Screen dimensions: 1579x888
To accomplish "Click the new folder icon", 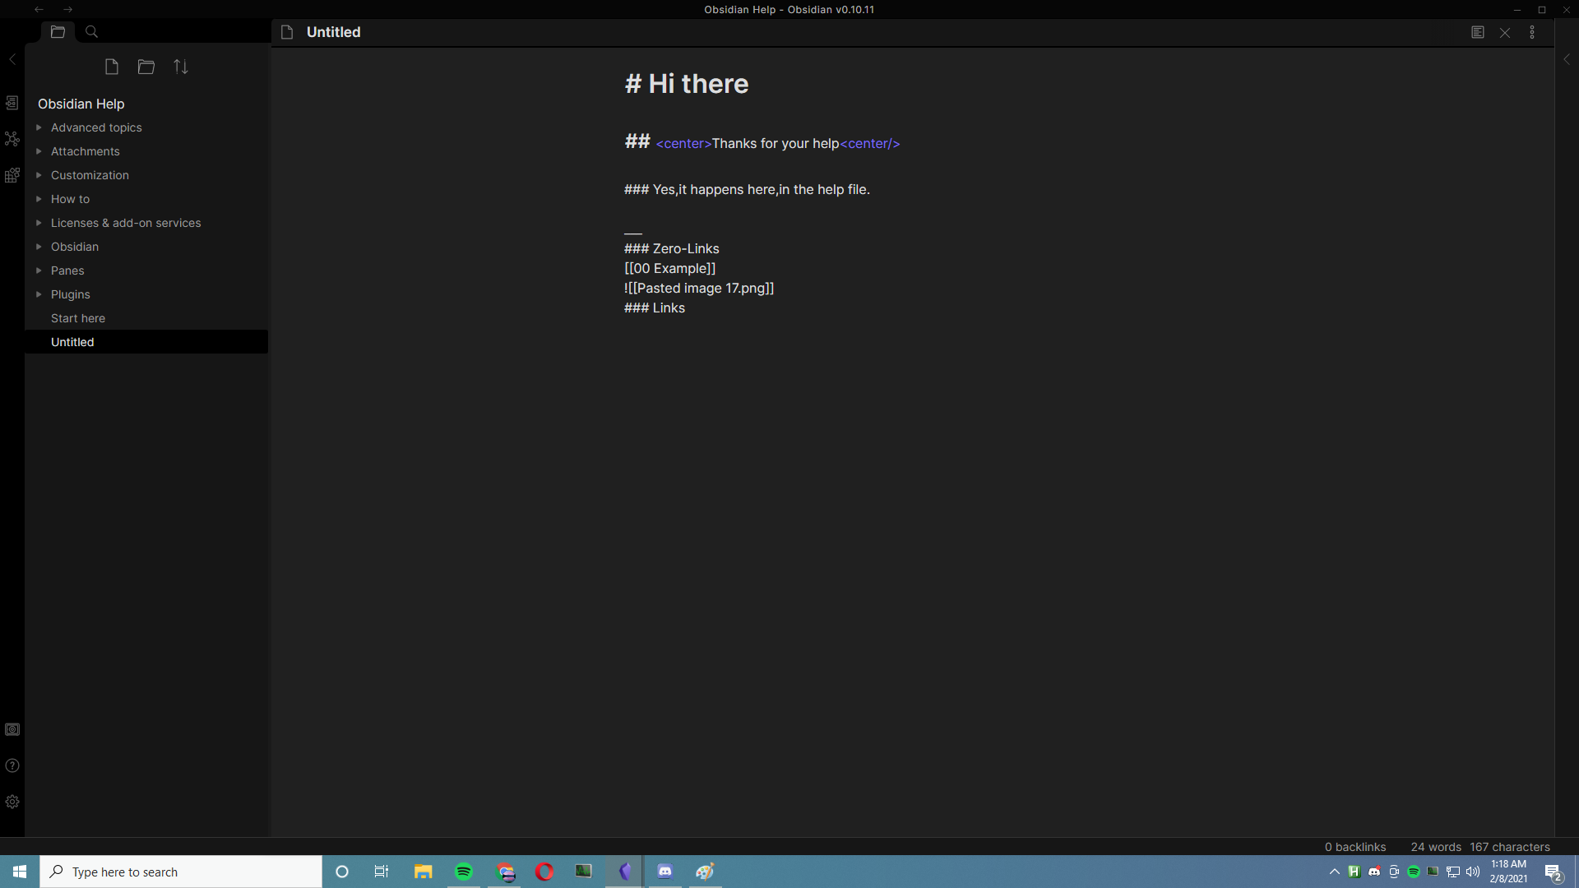I will [146, 67].
